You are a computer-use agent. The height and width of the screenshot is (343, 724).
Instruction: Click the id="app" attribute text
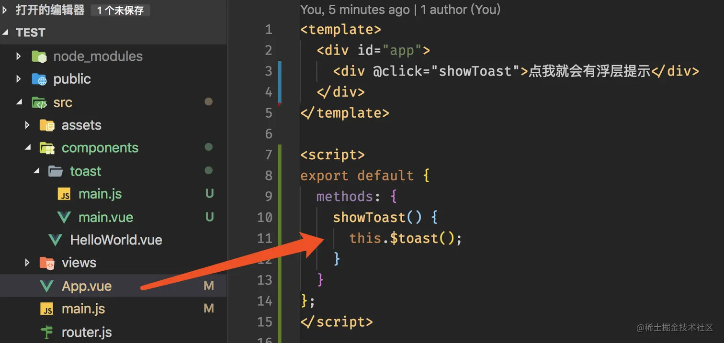tap(390, 50)
